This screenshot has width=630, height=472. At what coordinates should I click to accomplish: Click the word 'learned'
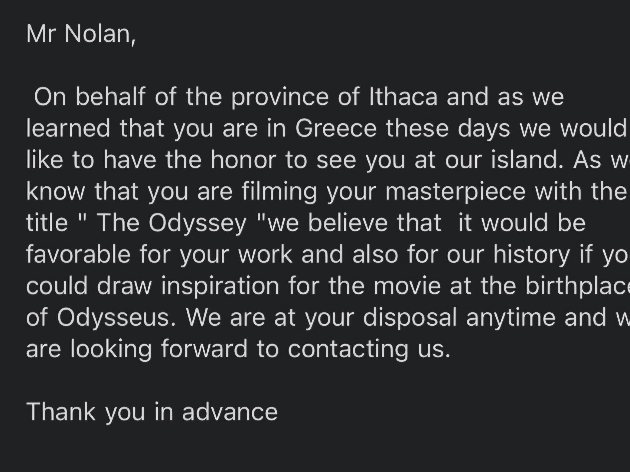pyautogui.click(x=68, y=128)
